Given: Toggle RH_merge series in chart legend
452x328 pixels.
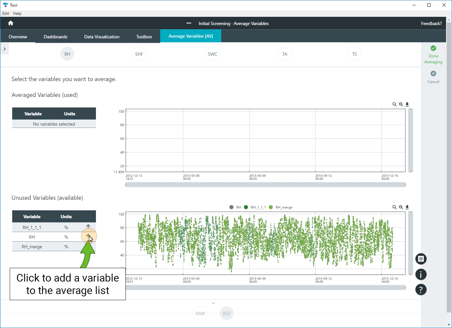Looking at the screenshot, I should pos(281,207).
